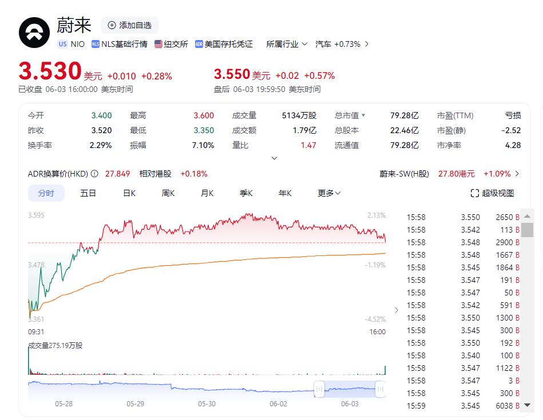This screenshot has width=543, height=420.
Task: Switch to the 年K chart tab
Action: (x=285, y=193)
